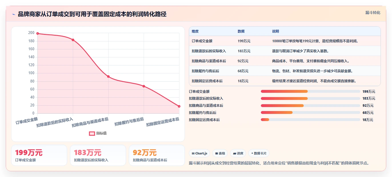Click the 68万元 value beside progress bar
Viewport: 392px width, 177px height.
368,113
